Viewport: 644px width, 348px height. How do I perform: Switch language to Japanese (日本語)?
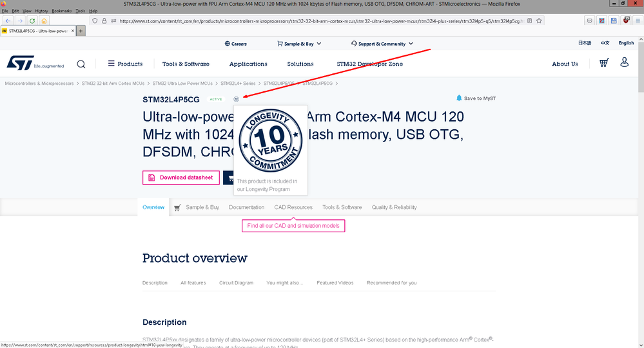pyautogui.click(x=585, y=43)
